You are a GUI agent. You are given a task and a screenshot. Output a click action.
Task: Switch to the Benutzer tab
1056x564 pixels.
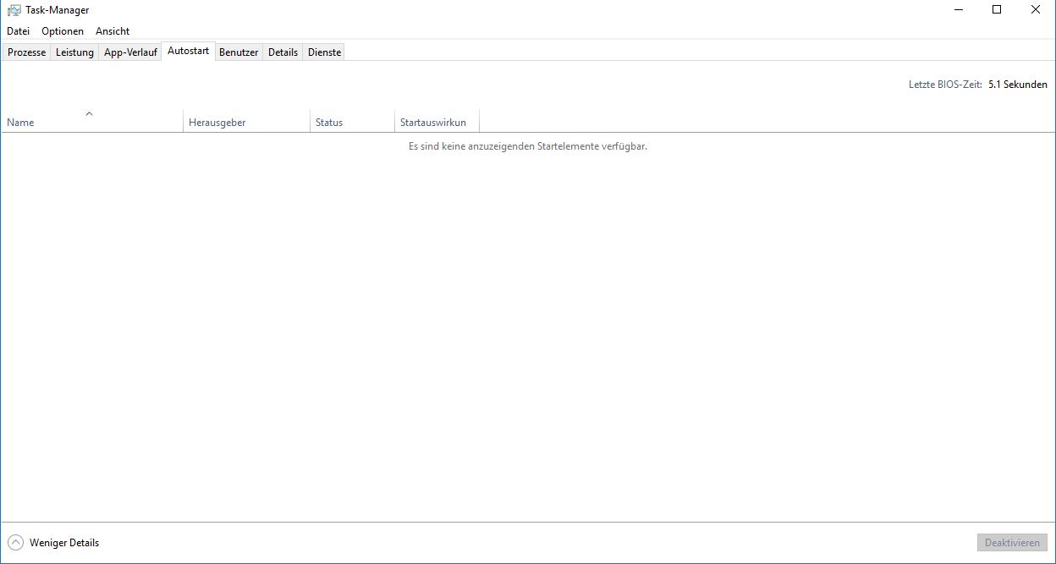pyautogui.click(x=239, y=52)
